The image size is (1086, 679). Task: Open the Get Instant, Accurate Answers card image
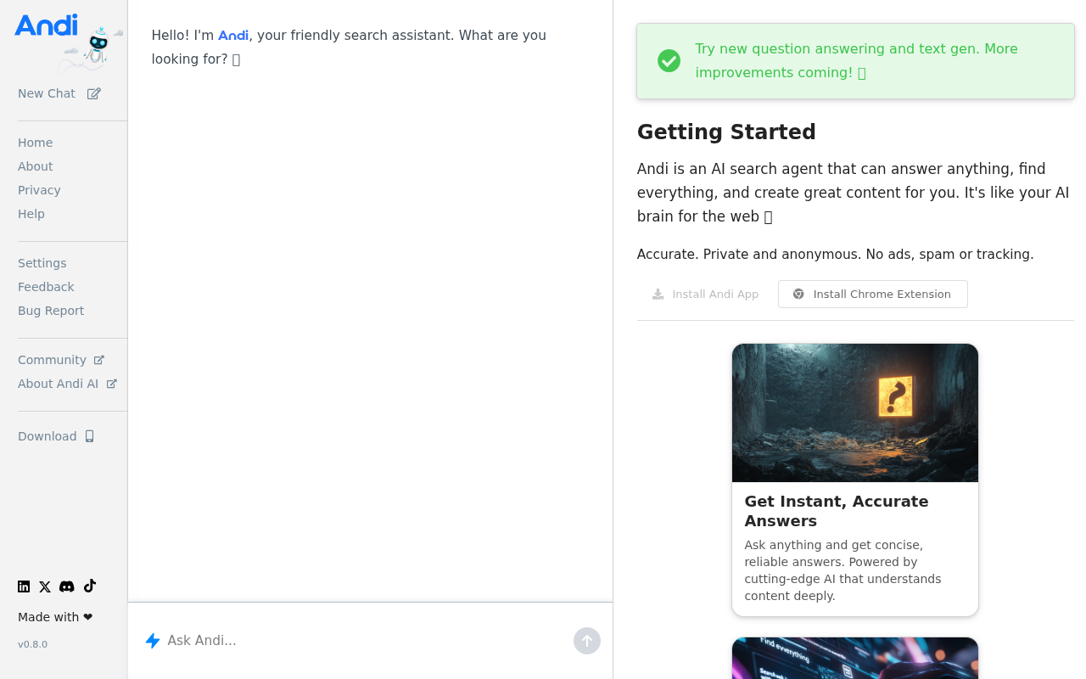click(x=855, y=412)
